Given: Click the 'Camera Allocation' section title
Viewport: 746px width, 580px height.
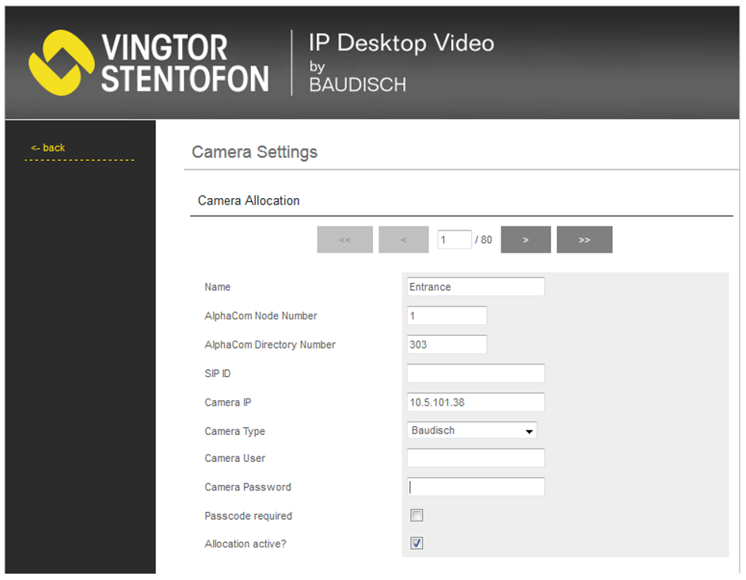Looking at the screenshot, I should coord(249,200).
